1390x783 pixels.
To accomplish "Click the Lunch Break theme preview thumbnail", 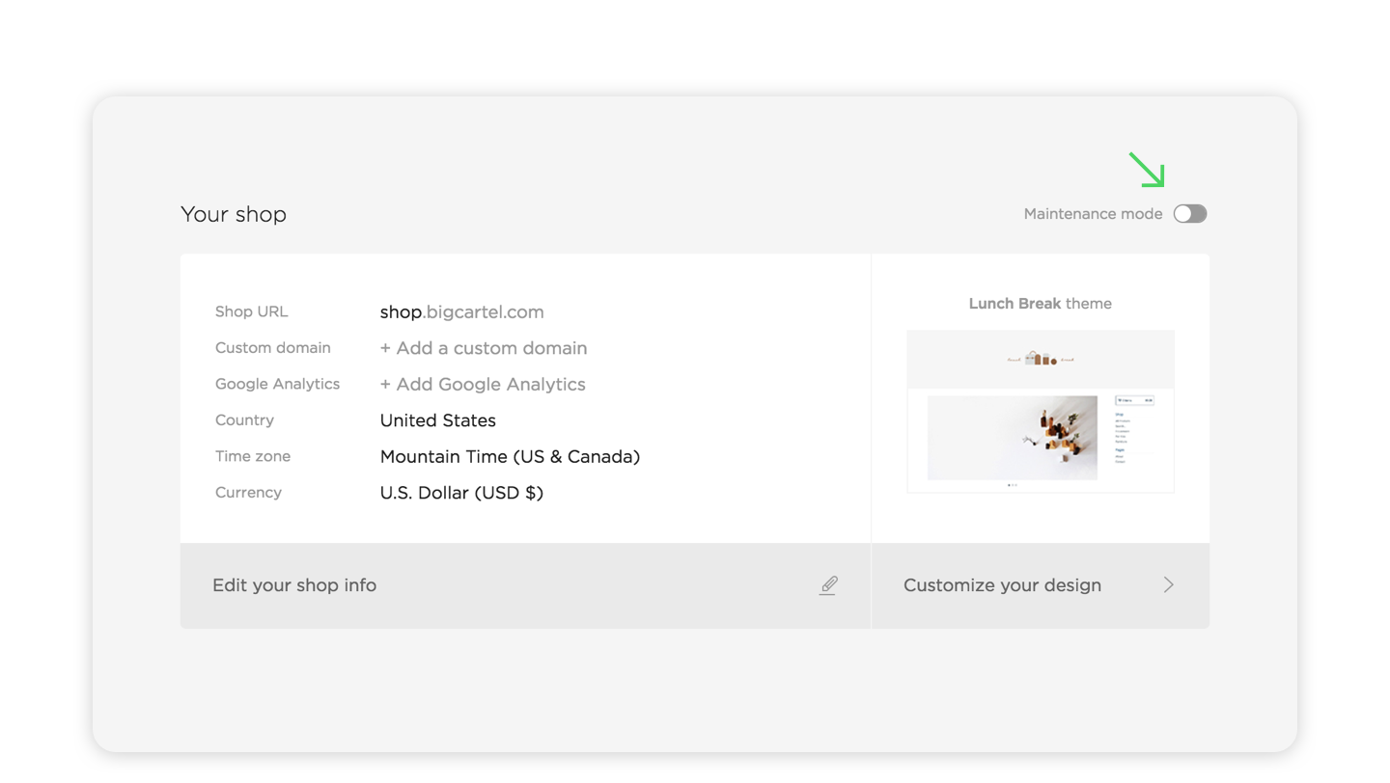I will [1041, 412].
